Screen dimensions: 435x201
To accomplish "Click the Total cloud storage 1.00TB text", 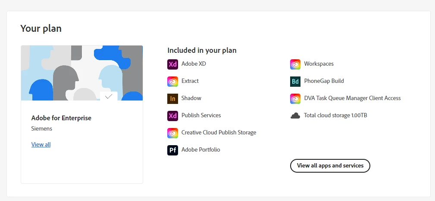I will click(x=335, y=115).
